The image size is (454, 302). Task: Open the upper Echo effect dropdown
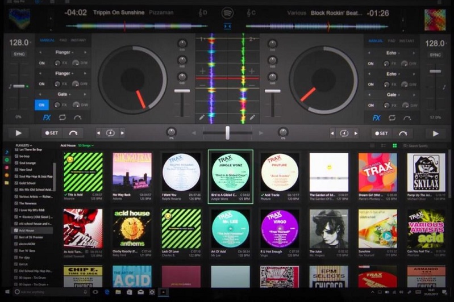click(x=393, y=53)
